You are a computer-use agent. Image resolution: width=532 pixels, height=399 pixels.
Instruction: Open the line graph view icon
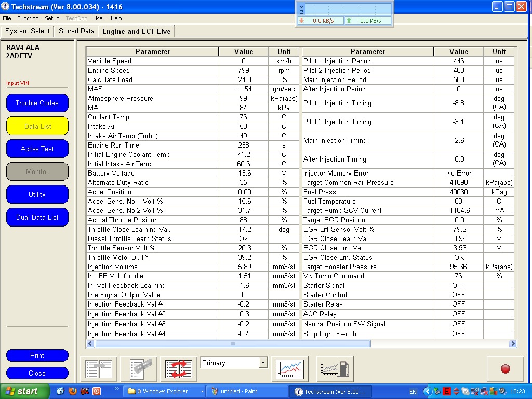(290, 369)
